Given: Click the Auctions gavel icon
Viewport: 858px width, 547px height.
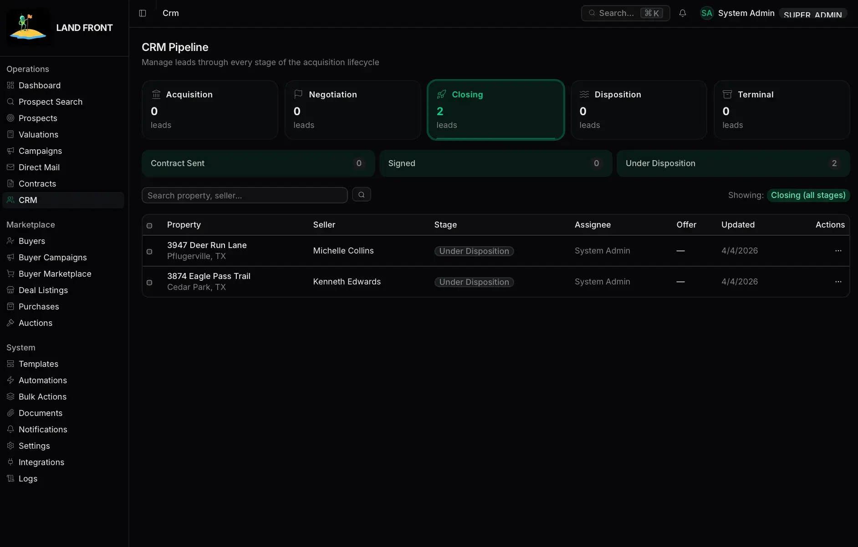Looking at the screenshot, I should tap(10, 323).
